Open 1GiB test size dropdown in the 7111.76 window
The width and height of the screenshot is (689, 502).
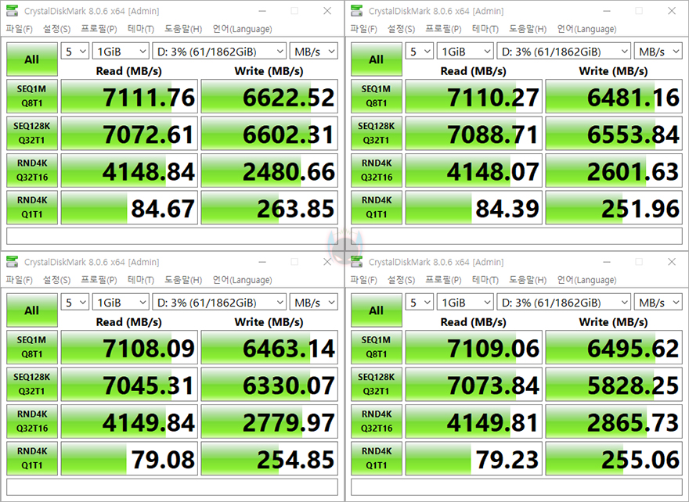click(x=121, y=51)
